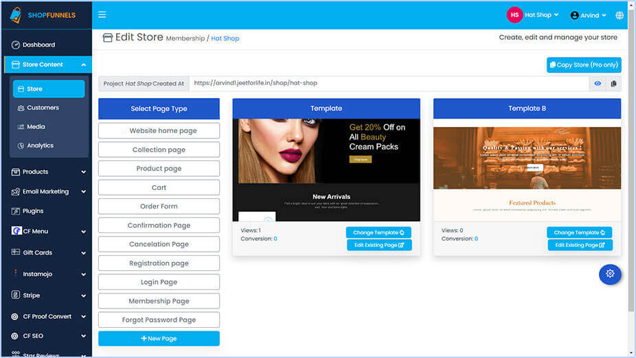Select the Order Form page type
The image size is (636, 358).
pos(159,206)
